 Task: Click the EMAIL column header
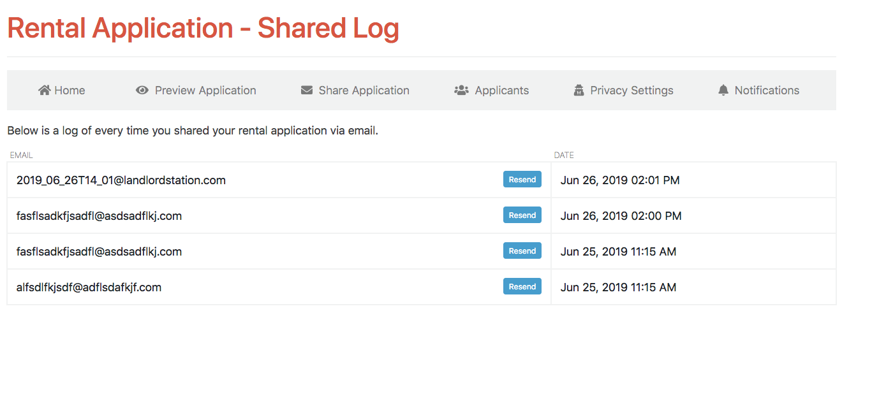pos(22,155)
